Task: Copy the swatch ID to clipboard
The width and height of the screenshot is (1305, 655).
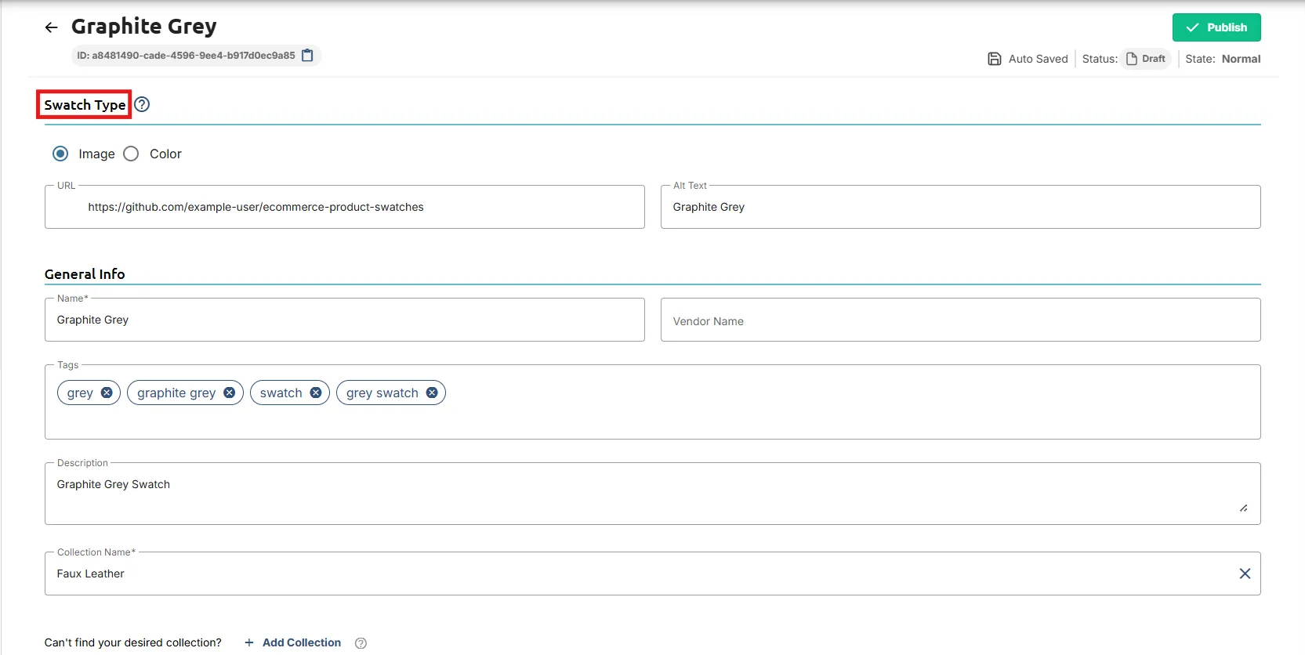Action: click(x=308, y=56)
